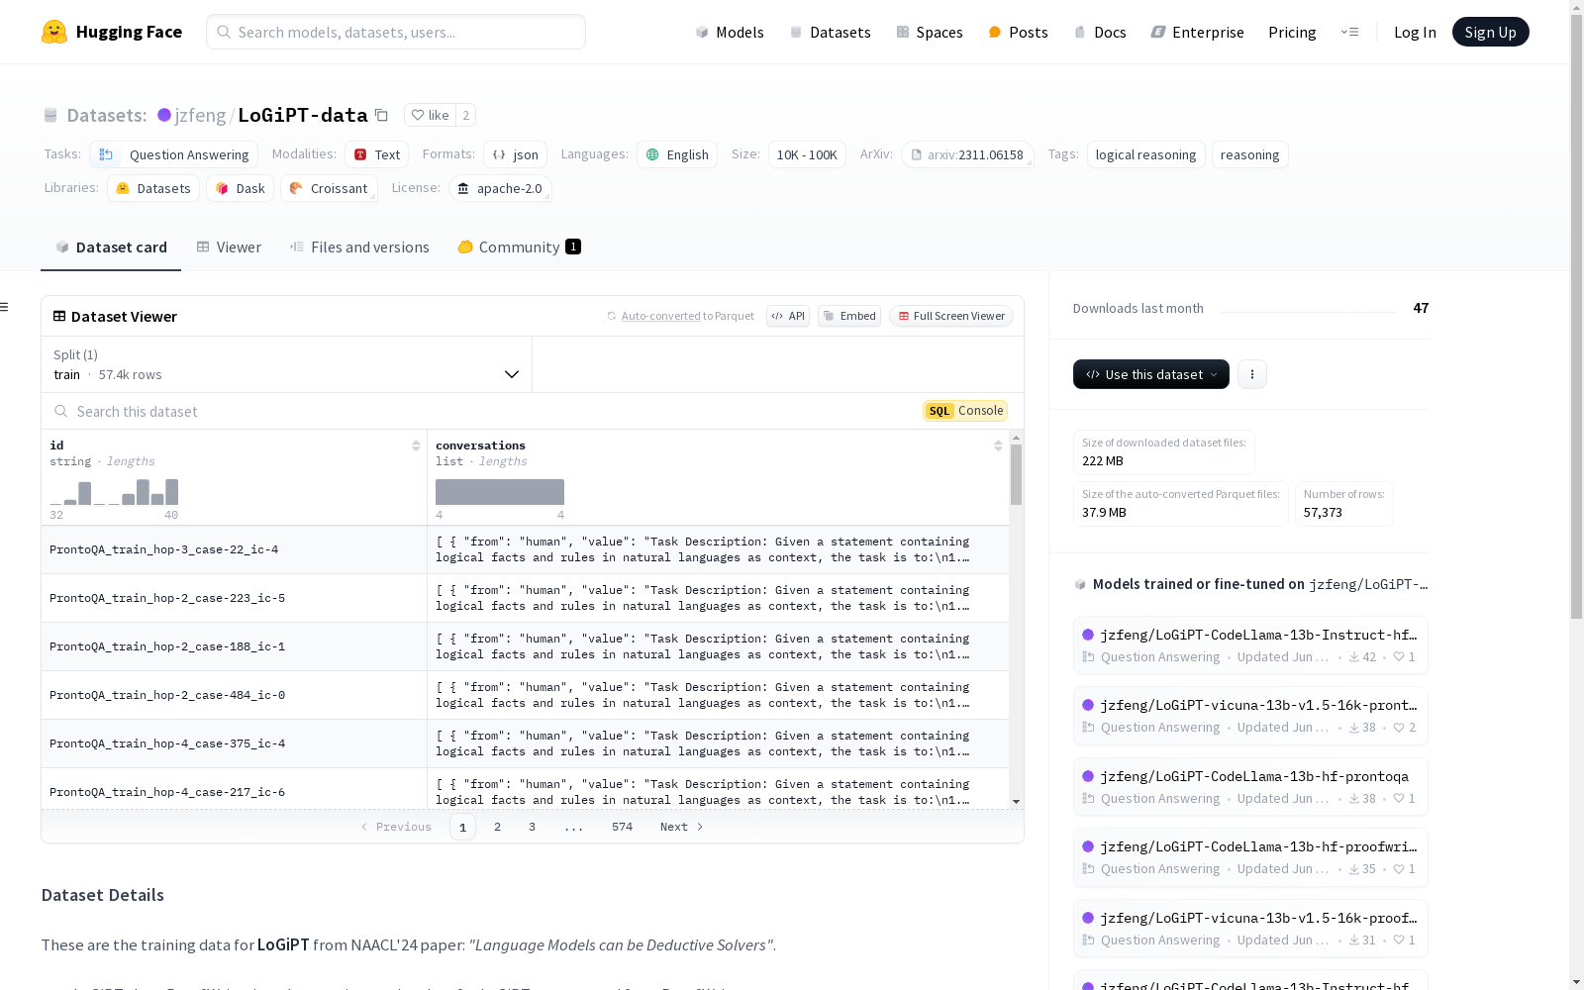Image resolution: width=1584 pixels, height=990 pixels.
Task: Go to page 3 of the dataset
Action: pos(532,827)
